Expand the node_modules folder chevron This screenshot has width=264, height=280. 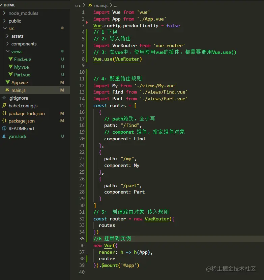(4, 13)
